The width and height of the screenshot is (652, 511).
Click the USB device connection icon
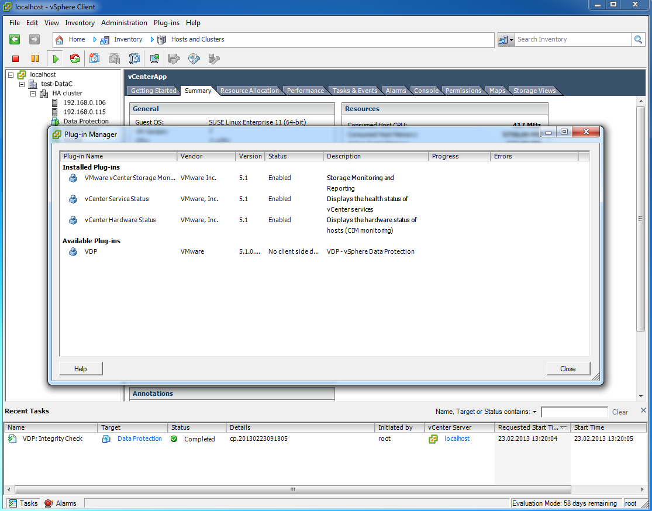tap(214, 58)
